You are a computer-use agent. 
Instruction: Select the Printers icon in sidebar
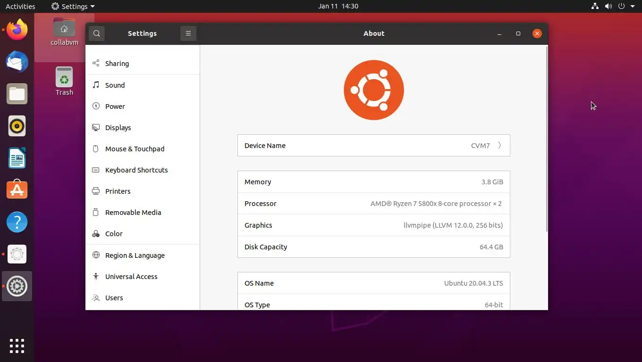(x=96, y=191)
